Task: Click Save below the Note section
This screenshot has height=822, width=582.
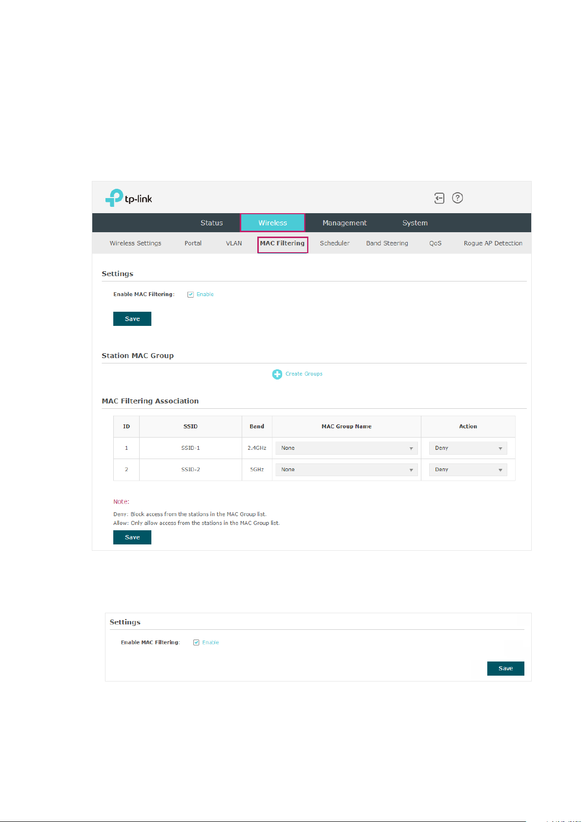Action: [132, 538]
